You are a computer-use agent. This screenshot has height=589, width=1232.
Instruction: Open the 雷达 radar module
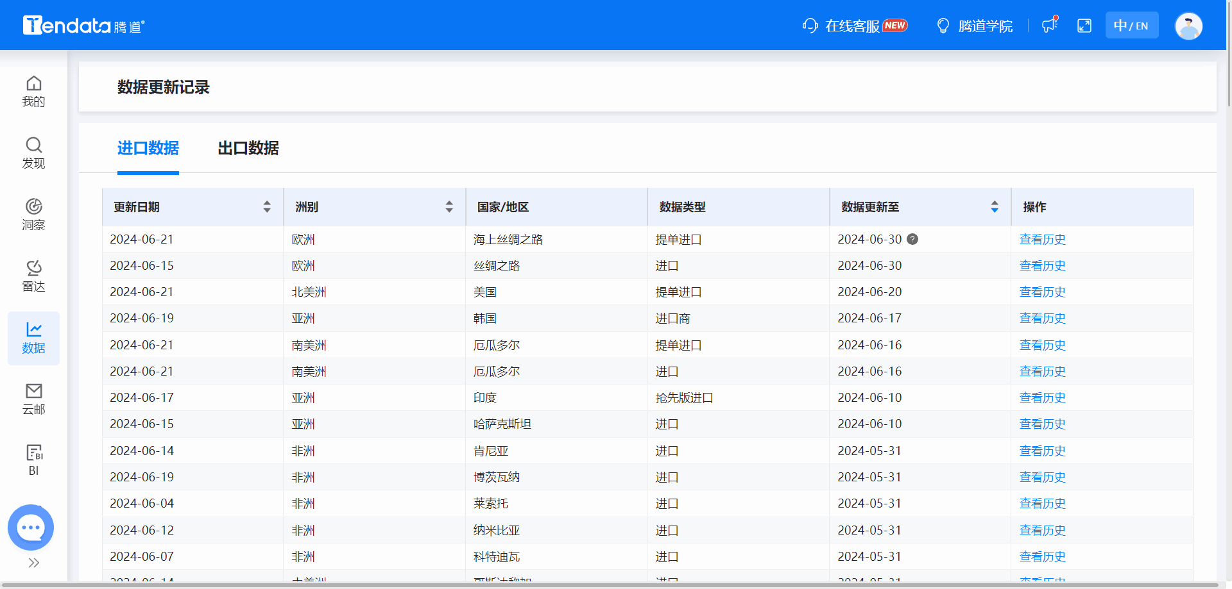click(33, 274)
